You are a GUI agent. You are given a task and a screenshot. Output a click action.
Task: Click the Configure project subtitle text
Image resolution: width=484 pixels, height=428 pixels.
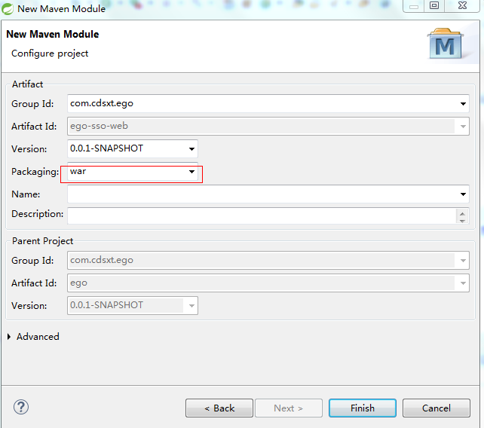[50, 53]
